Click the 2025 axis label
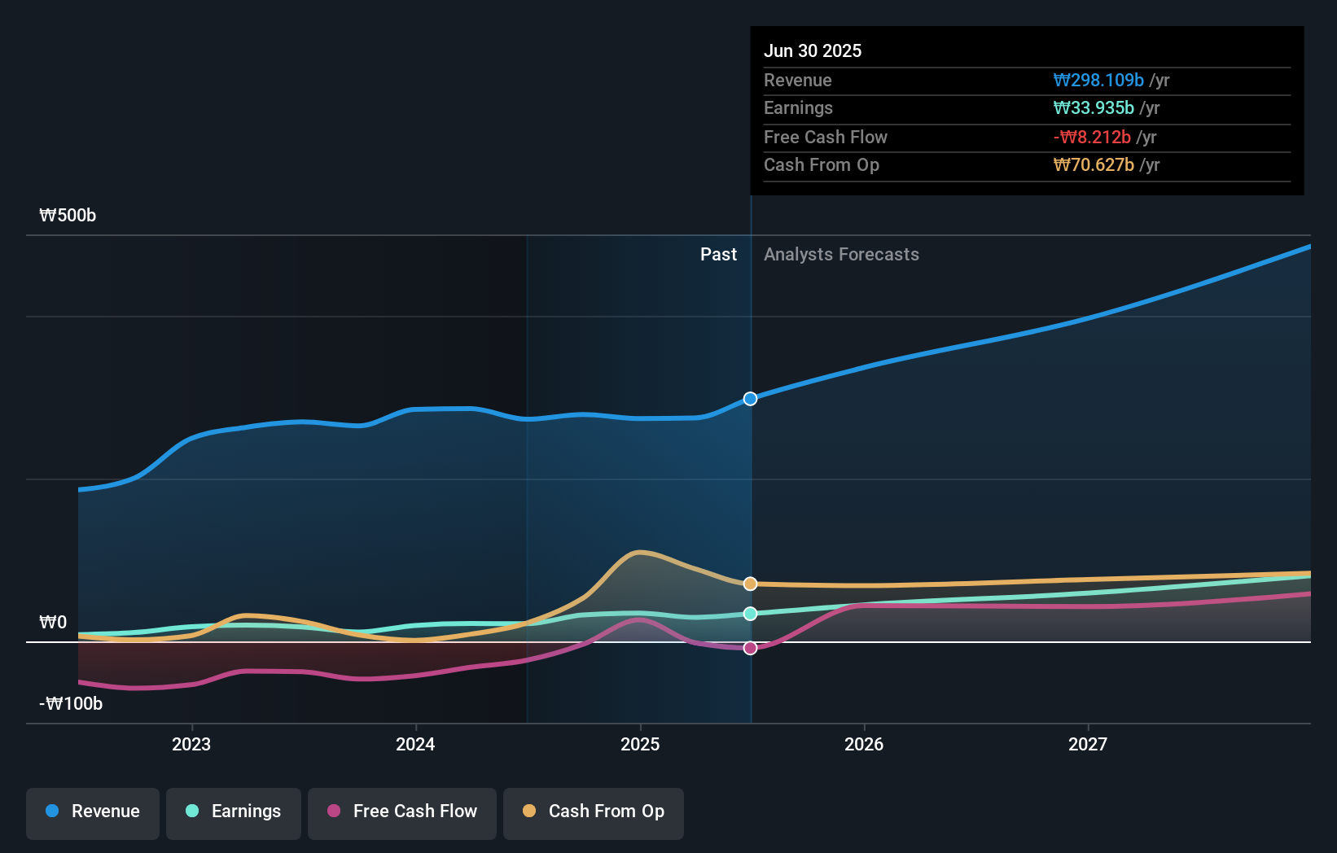Screen dimensions: 1337x853 (x=640, y=743)
